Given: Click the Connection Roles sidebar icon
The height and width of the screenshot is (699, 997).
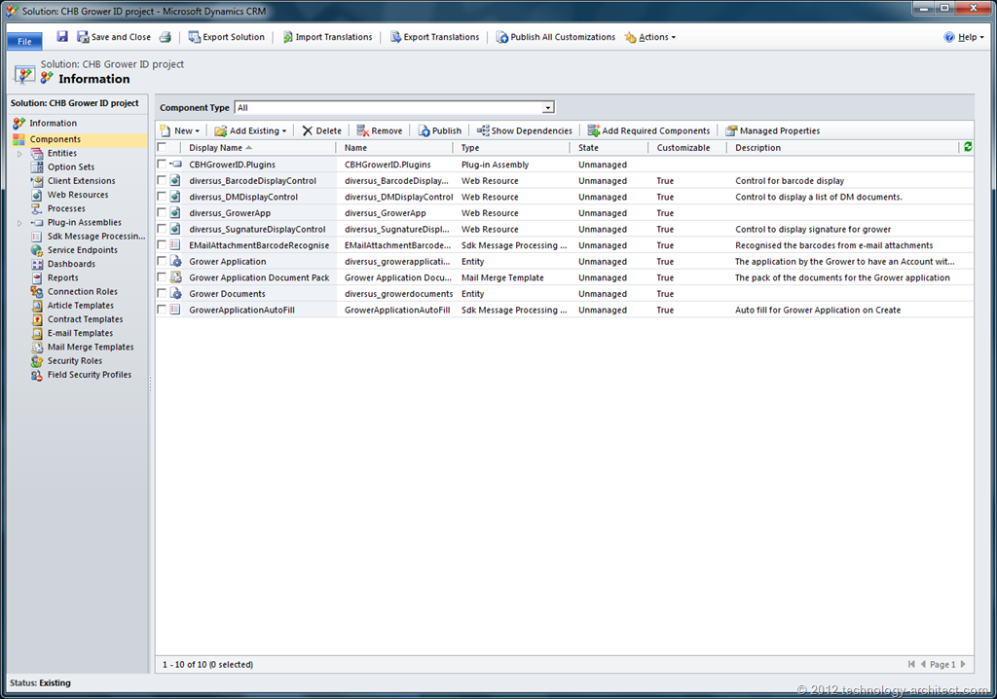Looking at the screenshot, I should tap(37, 291).
